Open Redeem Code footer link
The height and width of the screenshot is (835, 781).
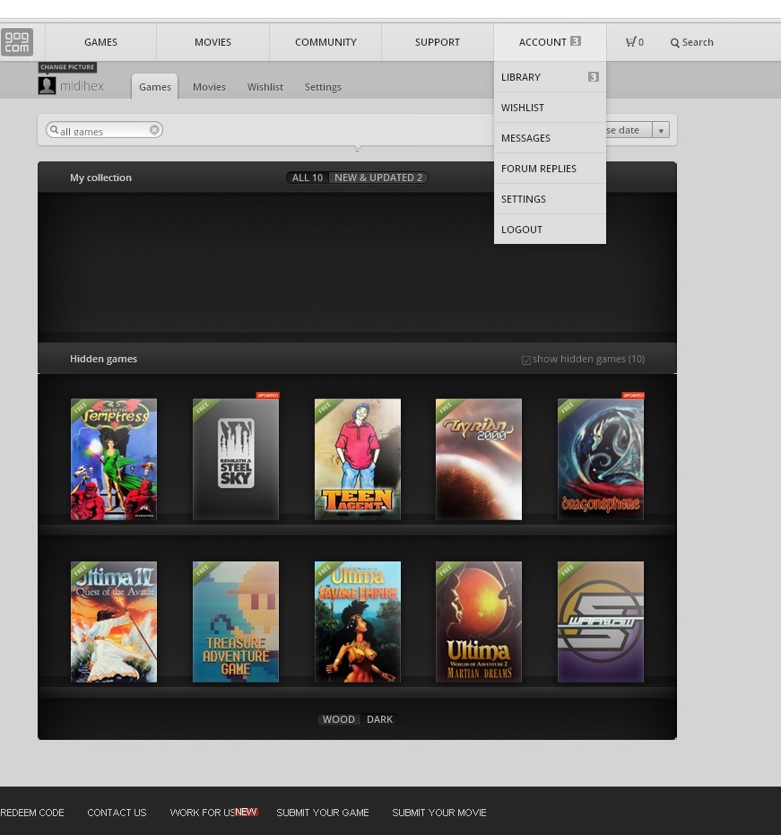32,813
